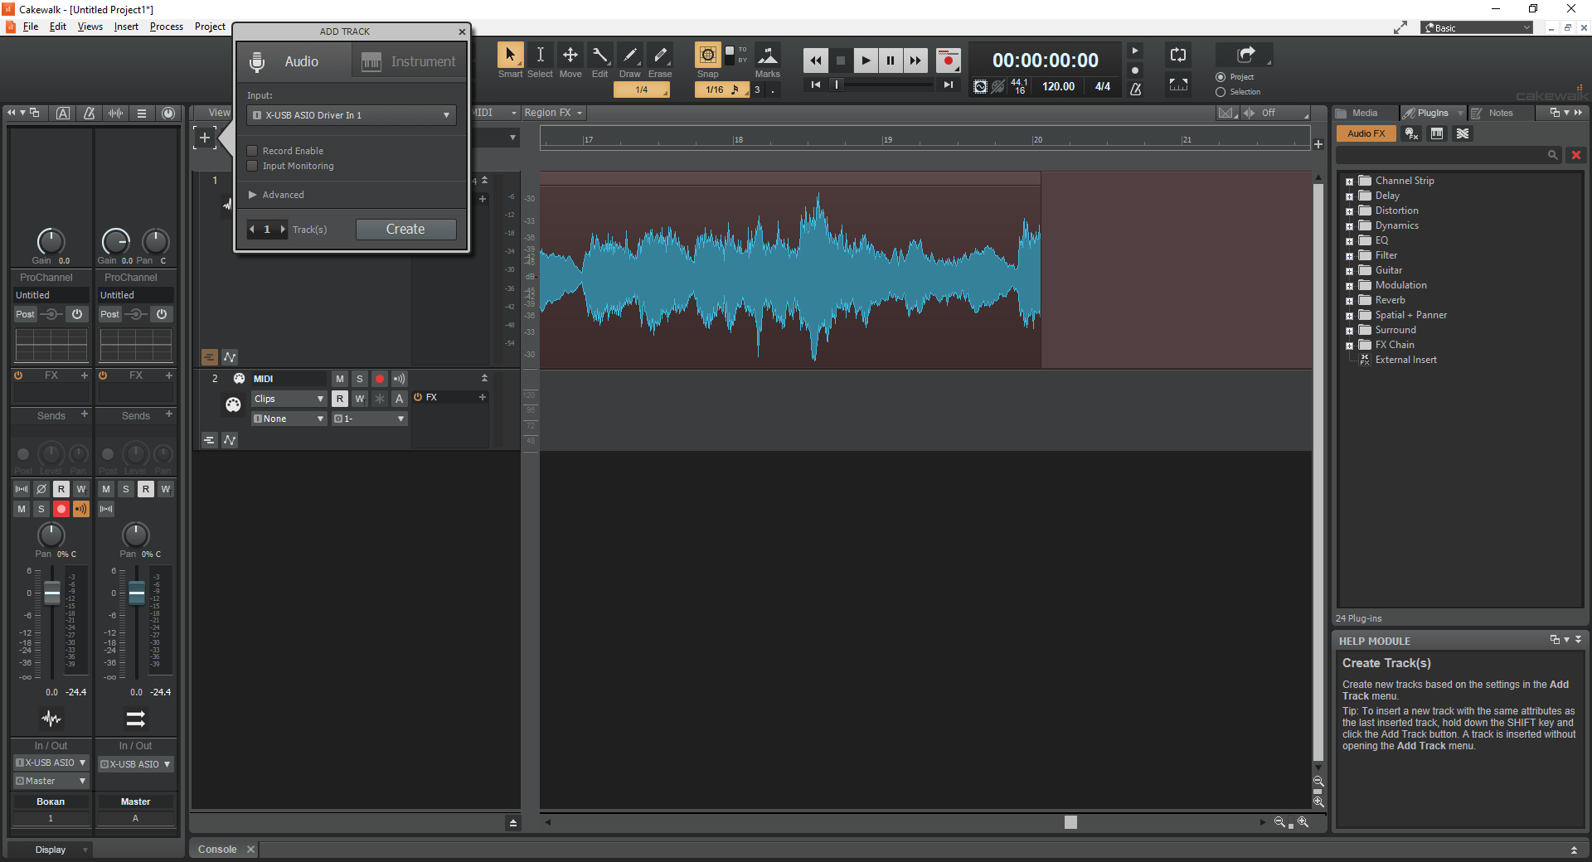
Task: Open the Views menu
Action: point(90,27)
